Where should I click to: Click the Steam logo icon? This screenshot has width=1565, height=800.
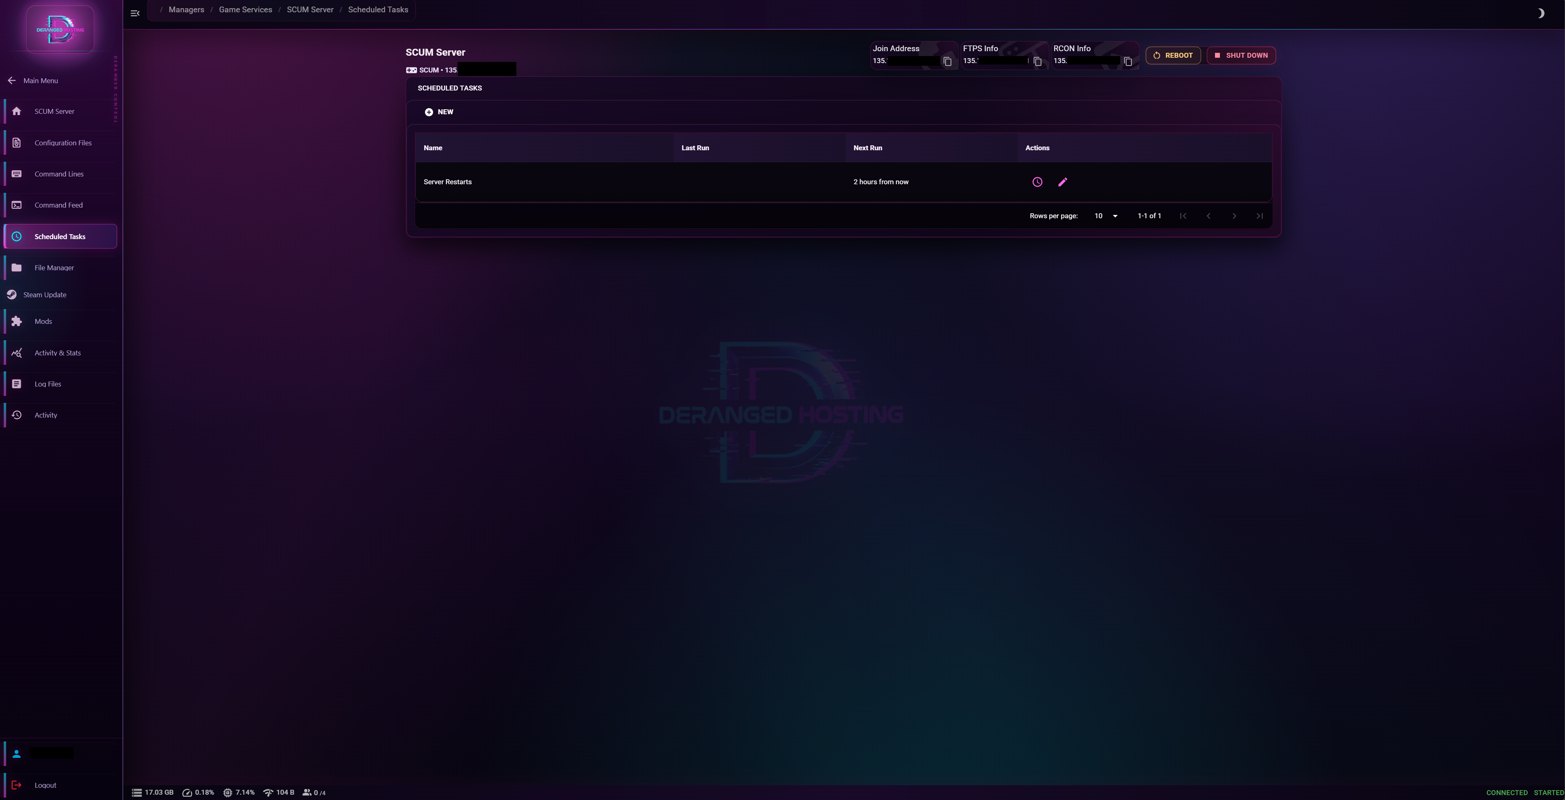click(x=11, y=295)
